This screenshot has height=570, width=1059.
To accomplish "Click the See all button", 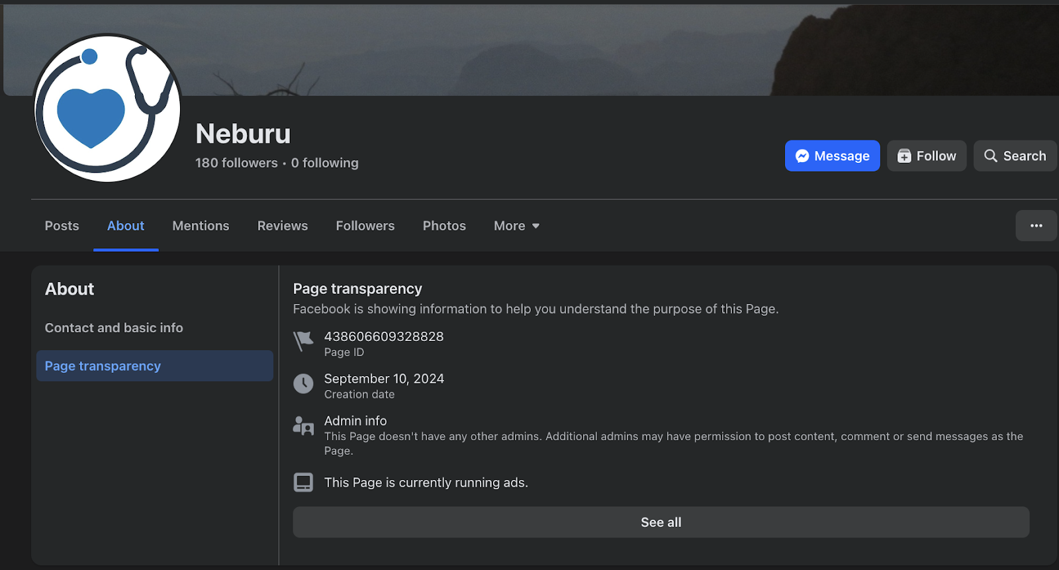I will [x=661, y=522].
